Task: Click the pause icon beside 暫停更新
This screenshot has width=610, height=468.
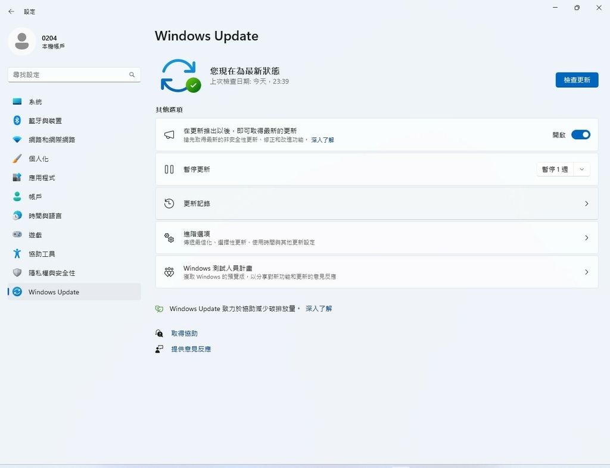Action: click(x=169, y=169)
